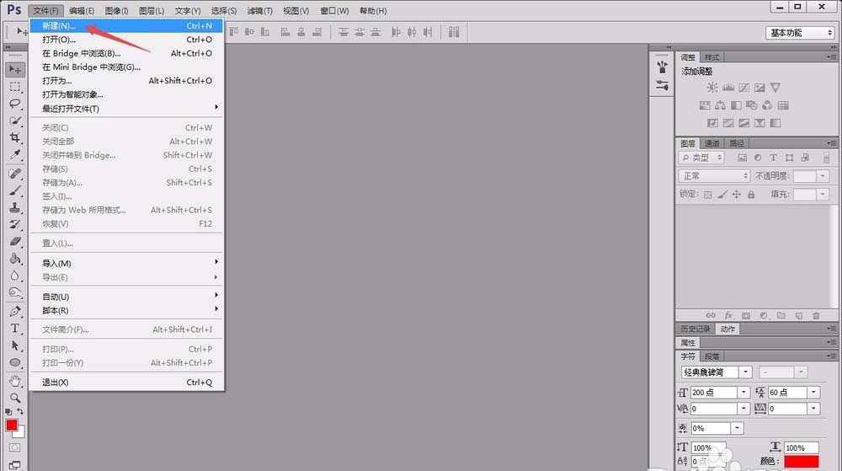This screenshot has height=471, width=842.
Task: Open the 200 点 font size dropdown
Action: click(743, 392)
